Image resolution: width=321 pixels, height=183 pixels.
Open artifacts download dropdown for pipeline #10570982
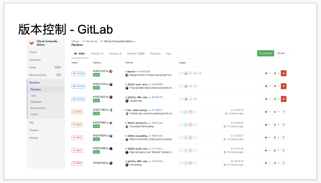coord(277,124)
